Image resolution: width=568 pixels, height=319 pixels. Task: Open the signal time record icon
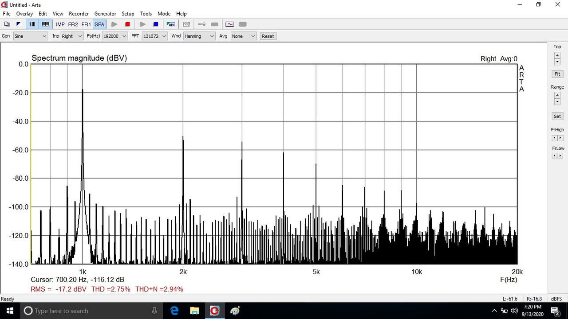(x=230, y=24)
